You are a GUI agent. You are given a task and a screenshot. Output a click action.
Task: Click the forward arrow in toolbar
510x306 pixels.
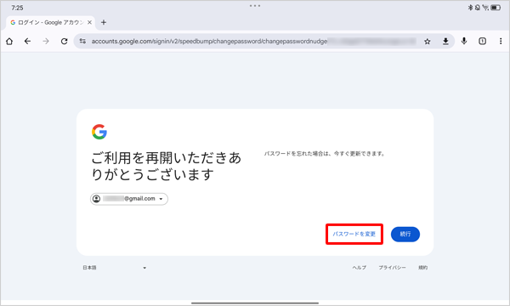click(46, 42)
